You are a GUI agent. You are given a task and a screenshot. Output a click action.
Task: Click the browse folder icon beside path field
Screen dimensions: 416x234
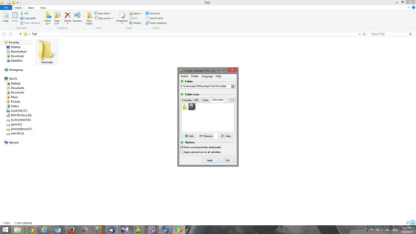233,86
